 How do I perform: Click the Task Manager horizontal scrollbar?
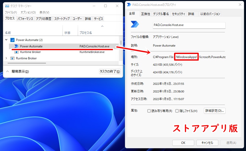pos(27,63)
